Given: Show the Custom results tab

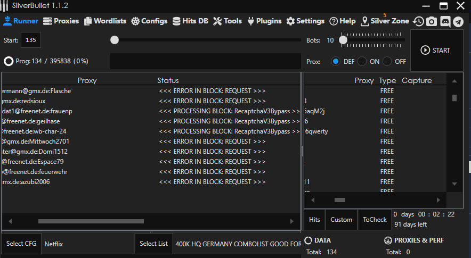Looking at the screenshot, I should 341,220.
